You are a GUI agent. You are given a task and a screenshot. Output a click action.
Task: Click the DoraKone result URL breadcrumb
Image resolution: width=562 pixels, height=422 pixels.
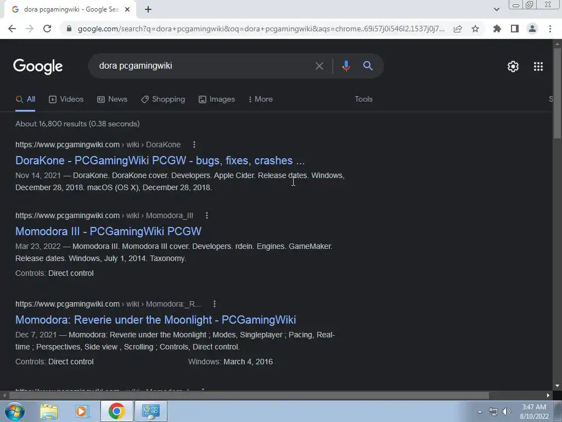(98, 145)
